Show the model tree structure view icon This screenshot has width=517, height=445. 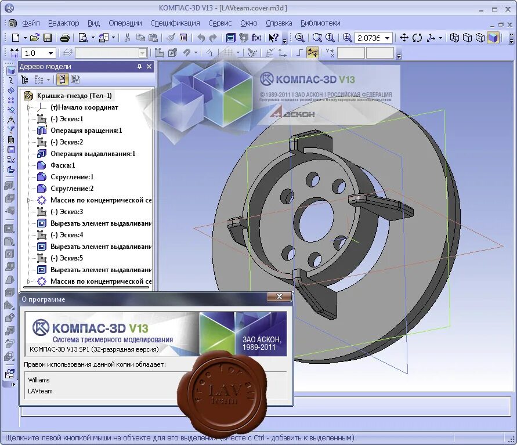24,79
